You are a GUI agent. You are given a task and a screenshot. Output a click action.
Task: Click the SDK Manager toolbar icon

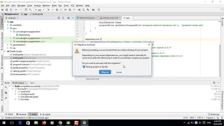click(x=88, y=10)
